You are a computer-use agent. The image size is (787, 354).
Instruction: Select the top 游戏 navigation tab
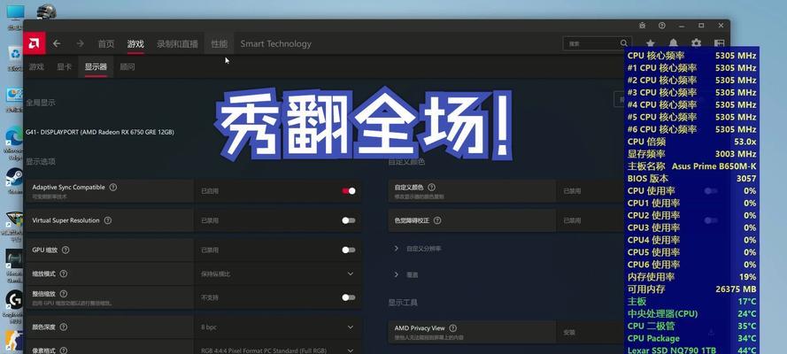pos(135,43)
